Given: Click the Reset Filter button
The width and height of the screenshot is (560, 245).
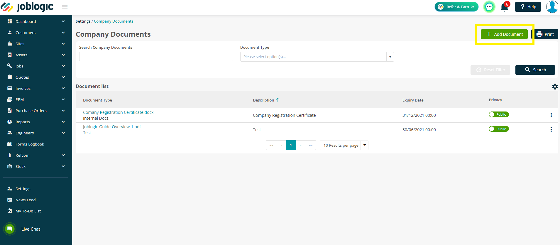Looking at the screenshot, I should pyautogui.click(x=490, y=70).
